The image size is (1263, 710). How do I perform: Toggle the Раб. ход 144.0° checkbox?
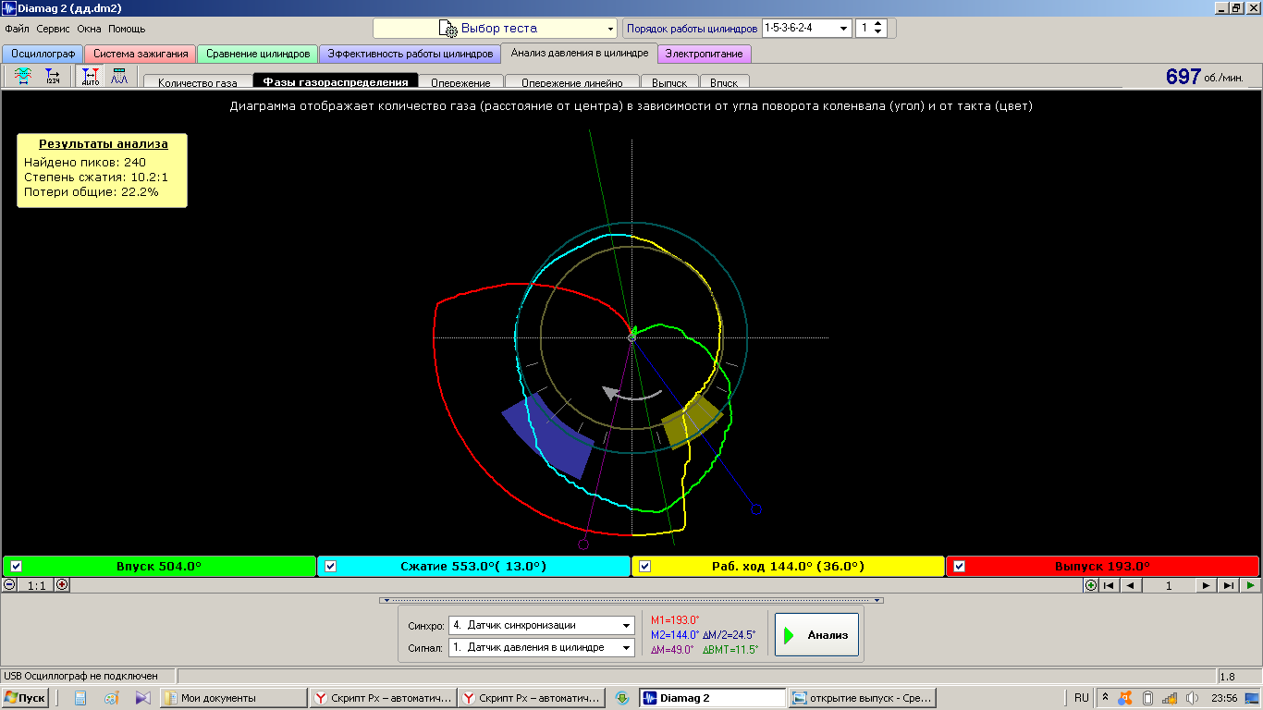[x=644, y=567]
